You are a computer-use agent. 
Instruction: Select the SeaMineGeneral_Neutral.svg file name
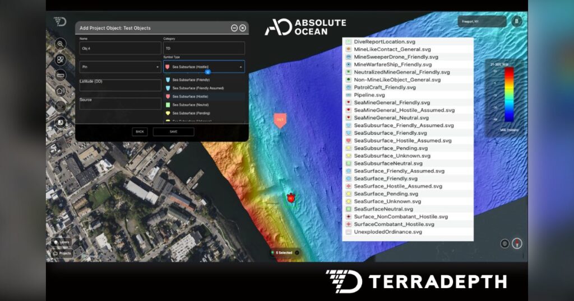[391, 117]
